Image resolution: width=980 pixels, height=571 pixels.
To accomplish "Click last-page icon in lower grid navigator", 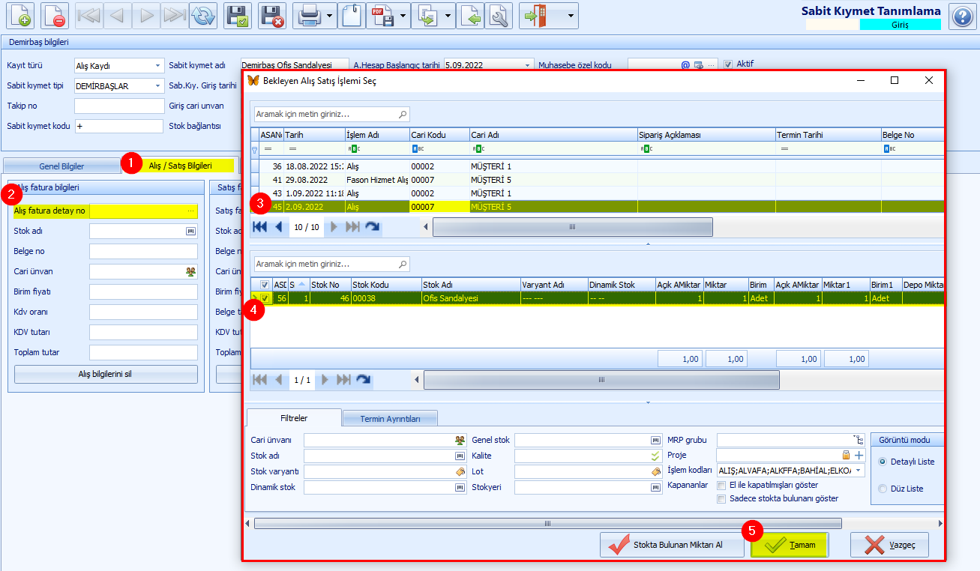I will tap(343, 380).
